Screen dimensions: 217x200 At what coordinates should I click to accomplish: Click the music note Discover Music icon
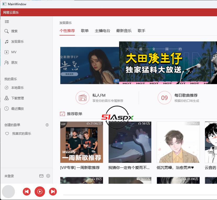coord(7,42)
